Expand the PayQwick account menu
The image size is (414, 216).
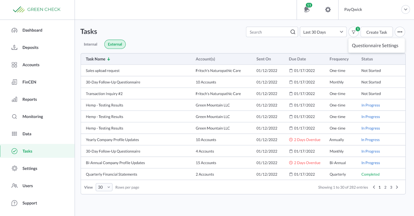405,9
